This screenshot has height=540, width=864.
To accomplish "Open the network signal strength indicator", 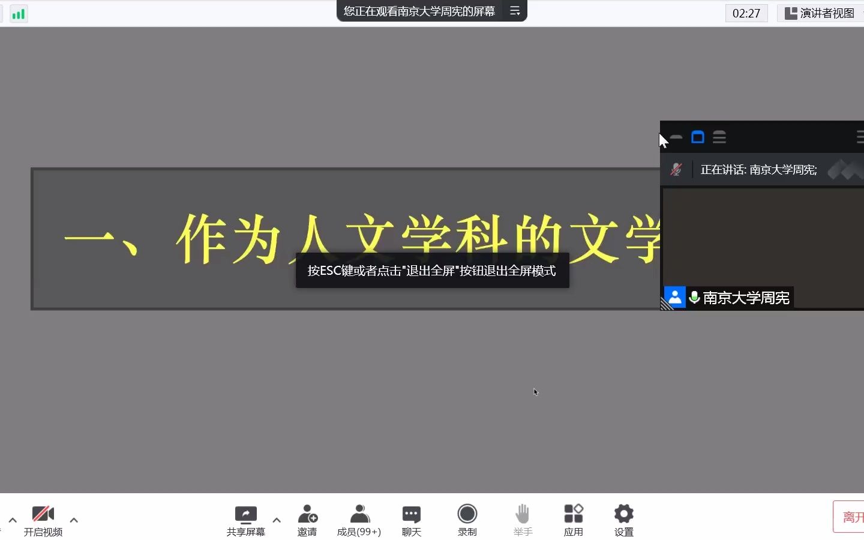I will click(x=18, y=13).
